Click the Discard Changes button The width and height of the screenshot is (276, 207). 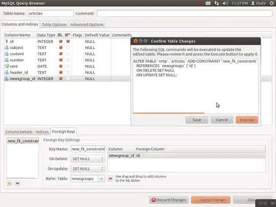169,200
